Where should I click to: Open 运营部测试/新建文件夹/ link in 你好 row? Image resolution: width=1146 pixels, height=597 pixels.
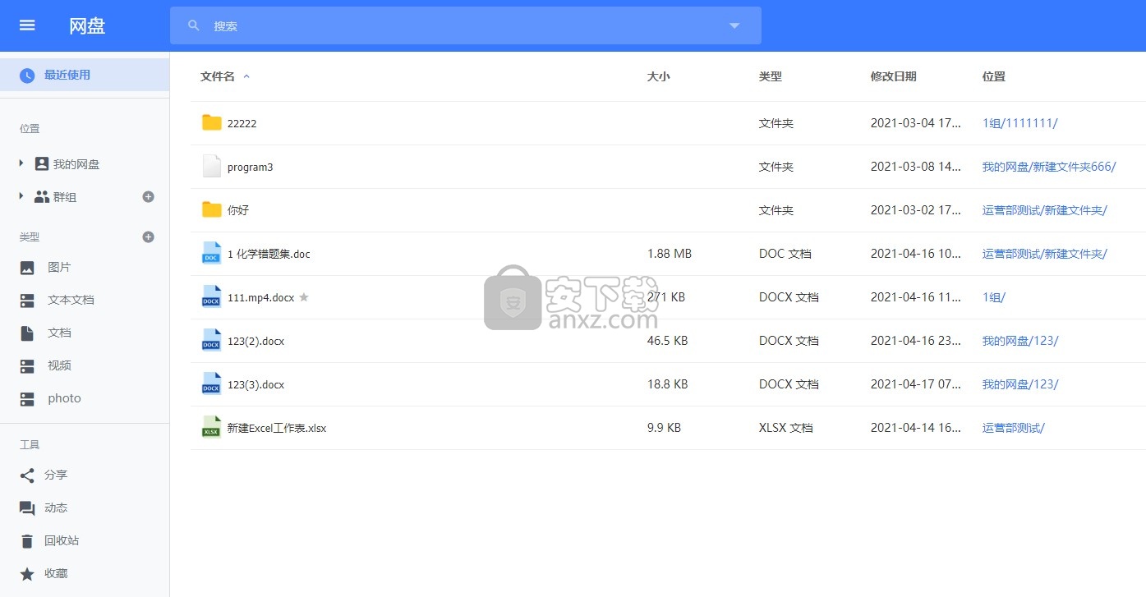point(1045,210)
